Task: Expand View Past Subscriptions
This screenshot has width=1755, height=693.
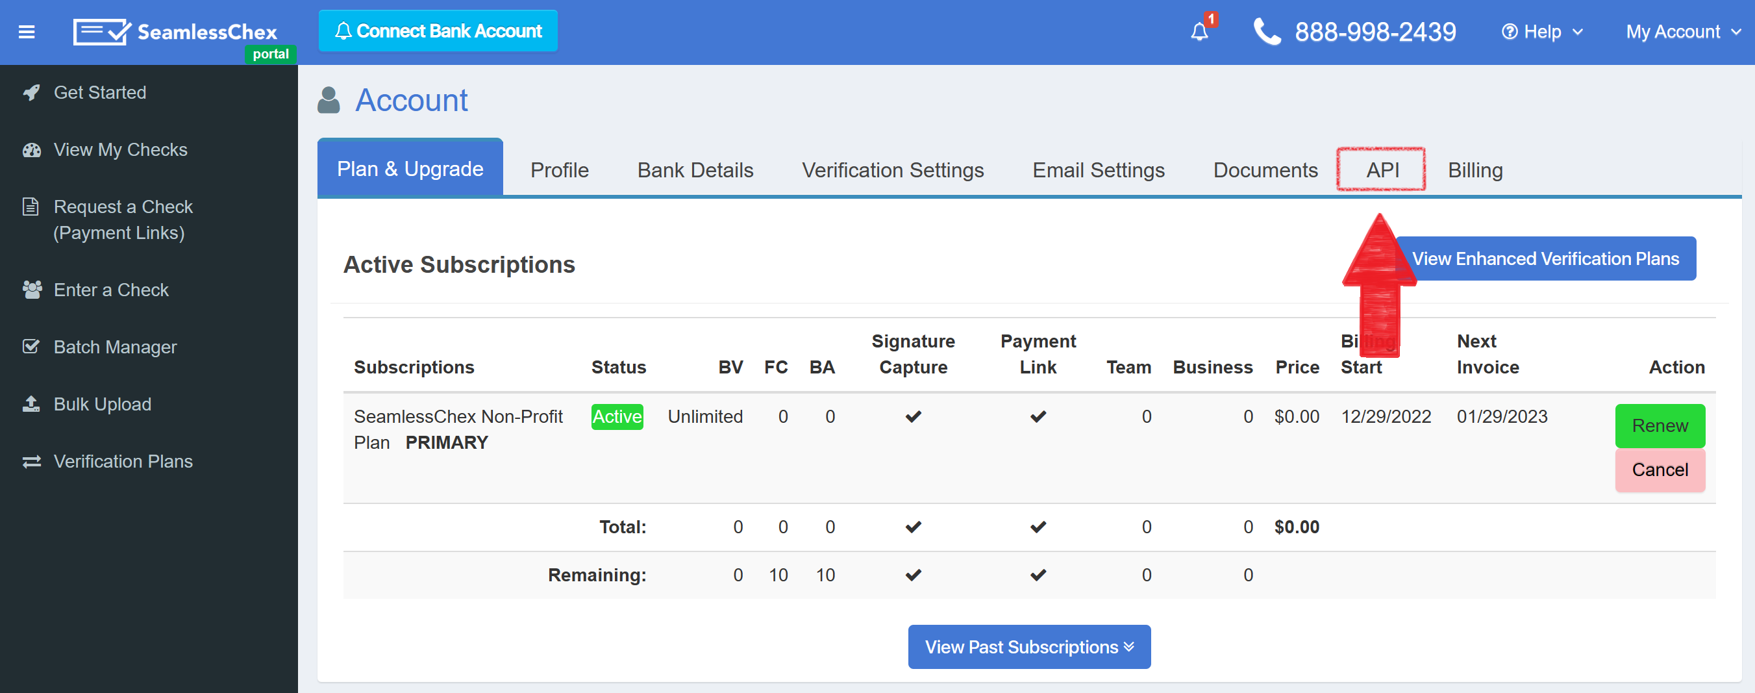Action: (1028, 647)
